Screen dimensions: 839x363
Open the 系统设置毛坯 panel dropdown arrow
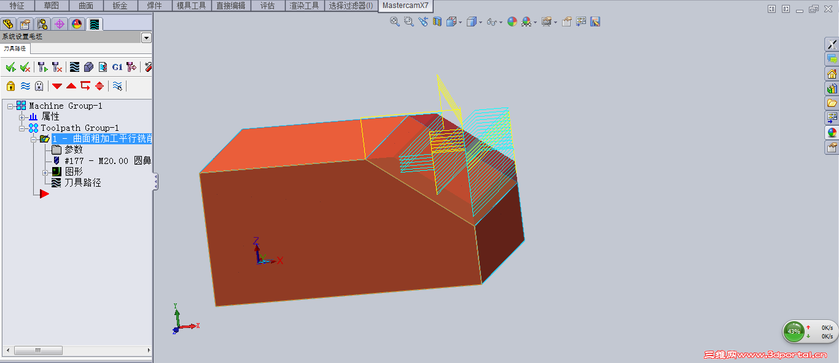[x=146, y=37]
